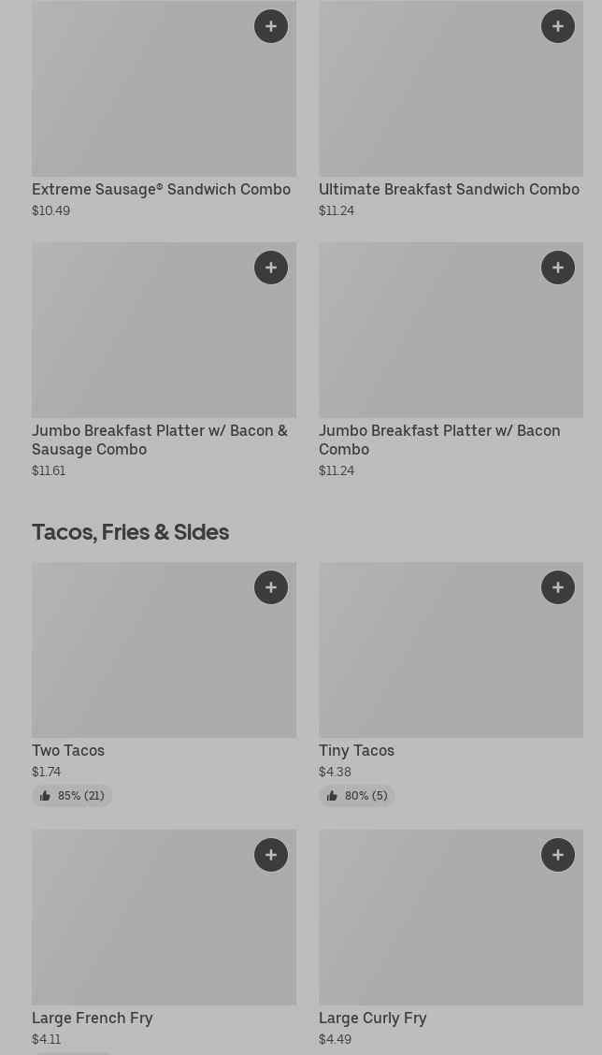The image size is (602, 1055).
Task: Select the Two Tacos item name
Action: click(68, 750)
